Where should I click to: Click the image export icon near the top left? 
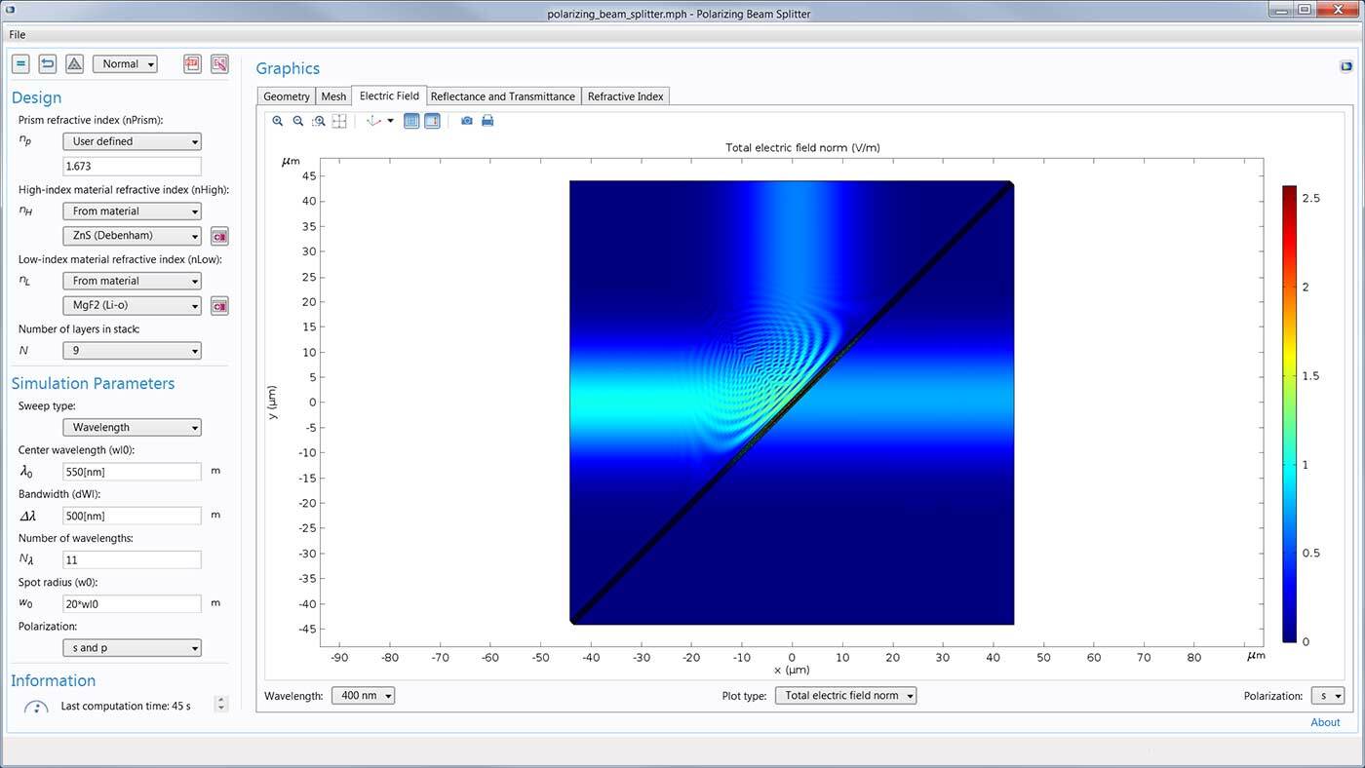pyautogui.click(x=219, y=63)
